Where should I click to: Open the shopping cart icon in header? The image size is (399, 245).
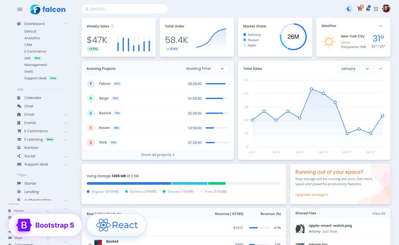click(x=359, y=9)
